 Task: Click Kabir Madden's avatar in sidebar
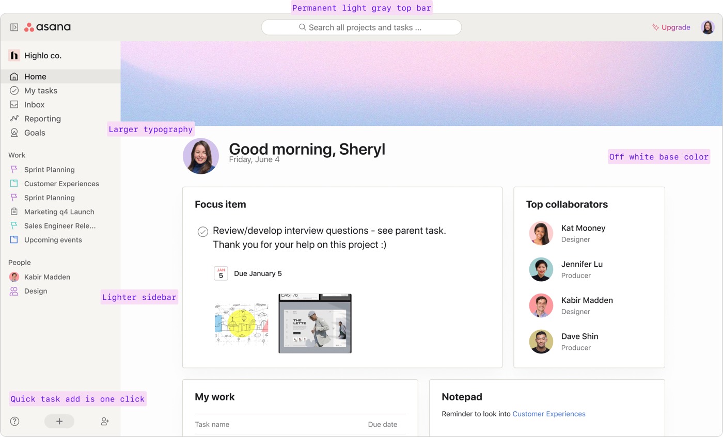[14, 277]
